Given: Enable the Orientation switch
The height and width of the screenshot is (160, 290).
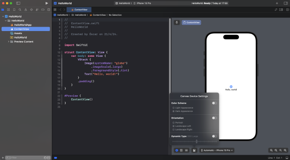Looking at the screenshot, I should click(214, 118).
